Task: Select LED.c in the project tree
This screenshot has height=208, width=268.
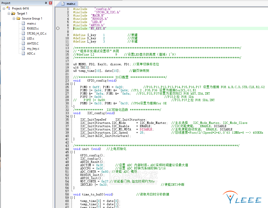Action: pyautogui.click(x=31, y=39)
